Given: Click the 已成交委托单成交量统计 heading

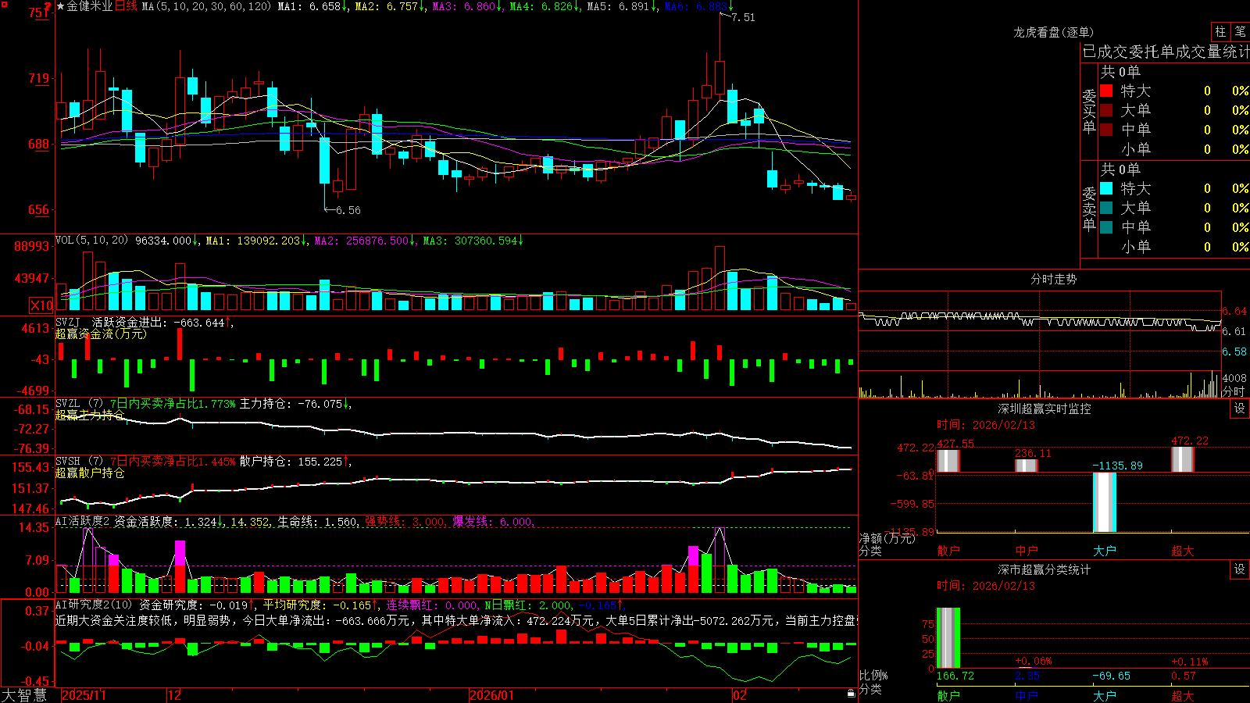Looking at the screenshot, I should click(1166, 52).
